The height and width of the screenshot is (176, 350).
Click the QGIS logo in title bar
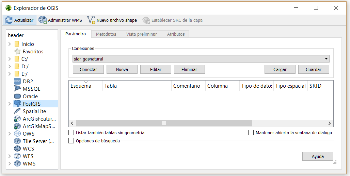tap(9, 8)
